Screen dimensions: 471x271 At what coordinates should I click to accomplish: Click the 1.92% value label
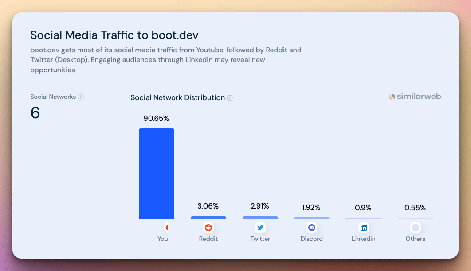point(311,207)
